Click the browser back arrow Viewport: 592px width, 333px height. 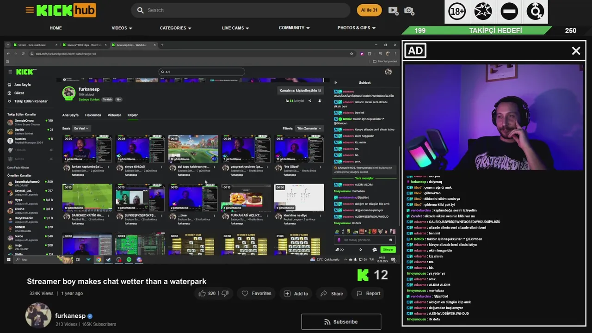[8, 54]
